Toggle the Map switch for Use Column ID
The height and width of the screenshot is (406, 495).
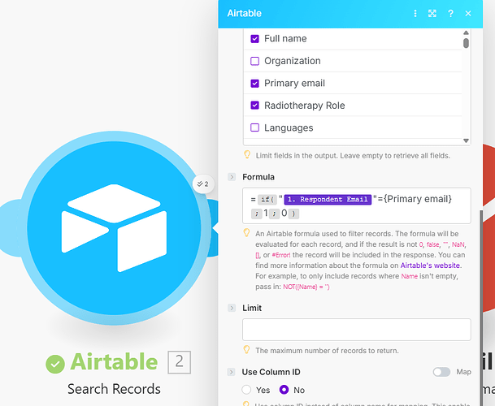[x=441, y=372]
